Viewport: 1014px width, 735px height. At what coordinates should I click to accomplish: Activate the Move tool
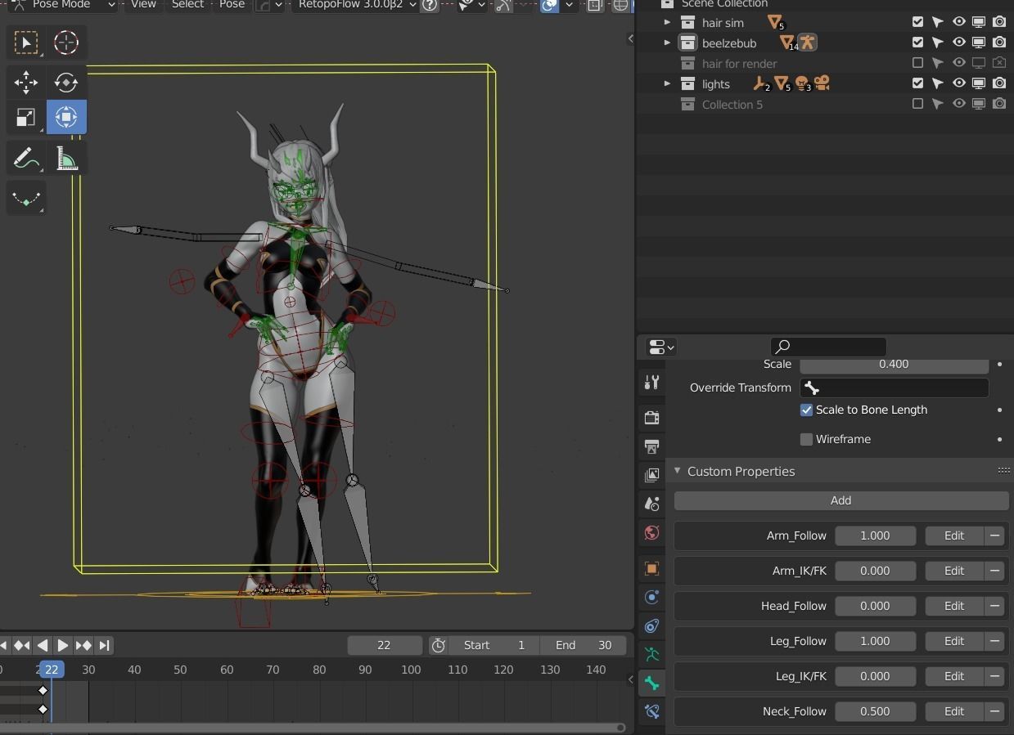[x=26, y=82]
